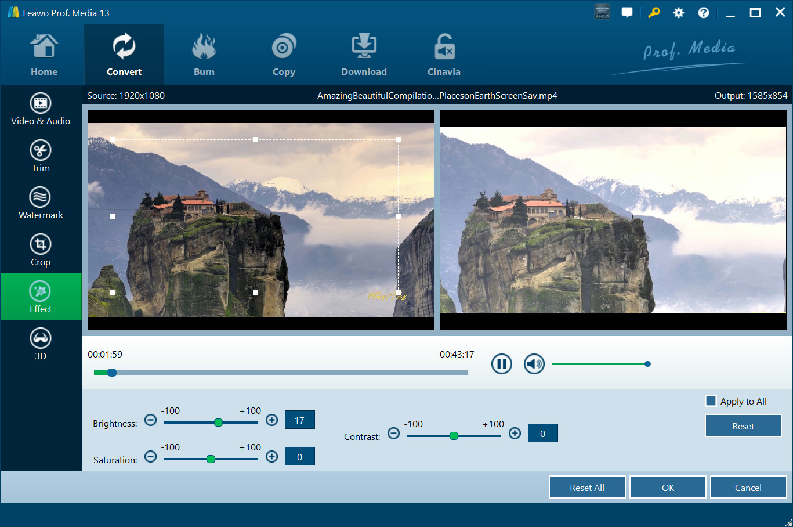
Task: Open the Crop tool
Action: point(41,250)
